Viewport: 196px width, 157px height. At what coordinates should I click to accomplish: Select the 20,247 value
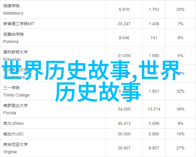click(124, 24)
